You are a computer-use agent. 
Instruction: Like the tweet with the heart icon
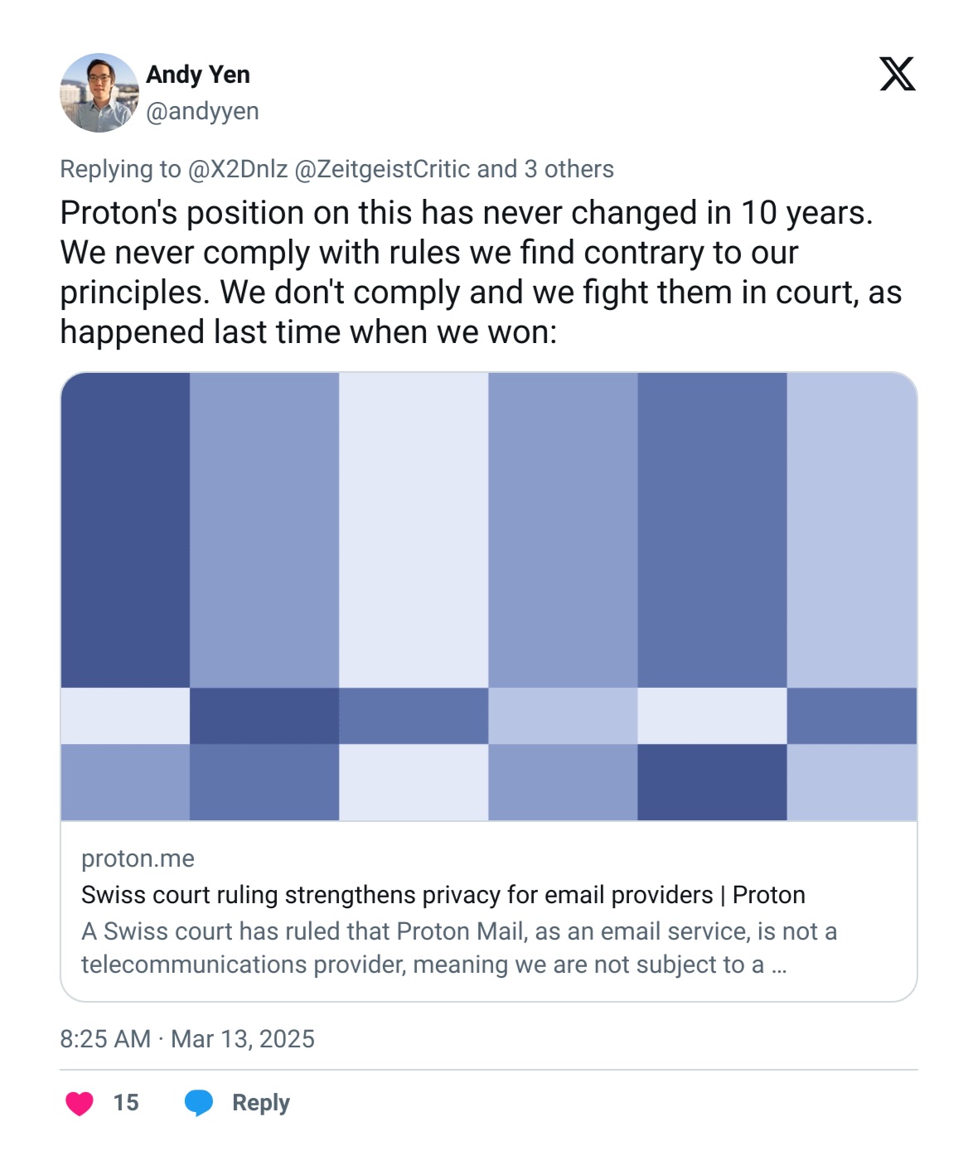pos(80,1103)
